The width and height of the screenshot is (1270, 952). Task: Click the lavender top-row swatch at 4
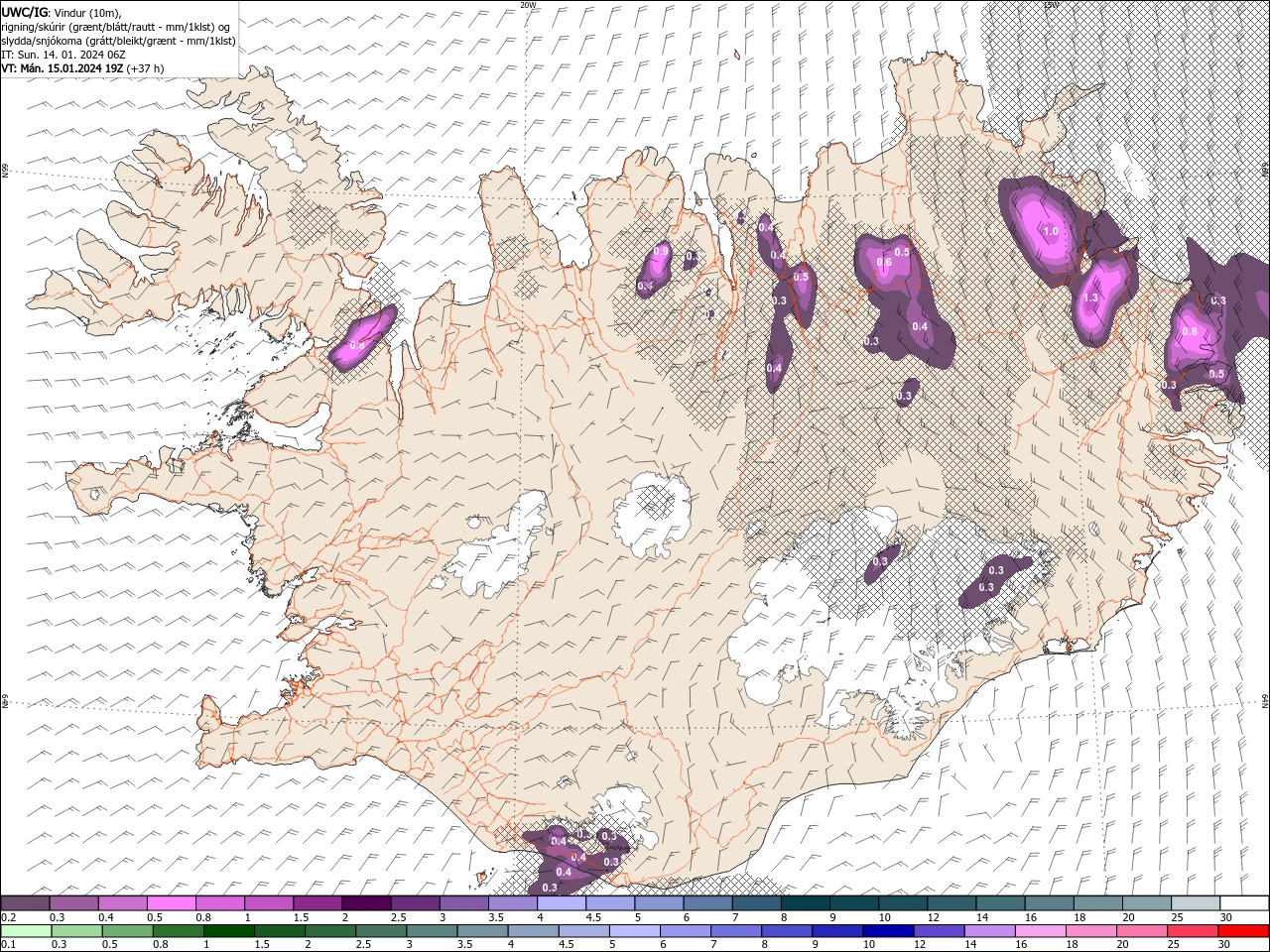coord(561,903)
